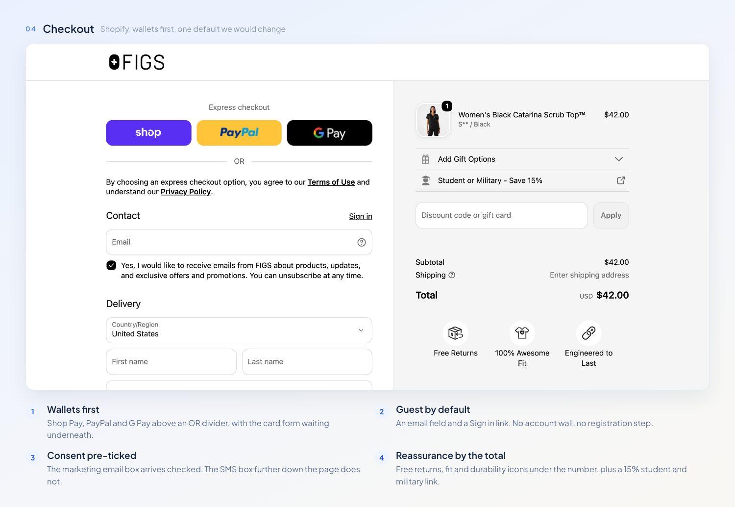Click the Delivery section heading
The width and height of the screenshot is (735, 507).
(x=123, y=304)
